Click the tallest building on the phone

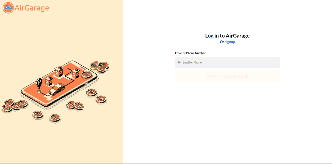[x=59, y=72]
